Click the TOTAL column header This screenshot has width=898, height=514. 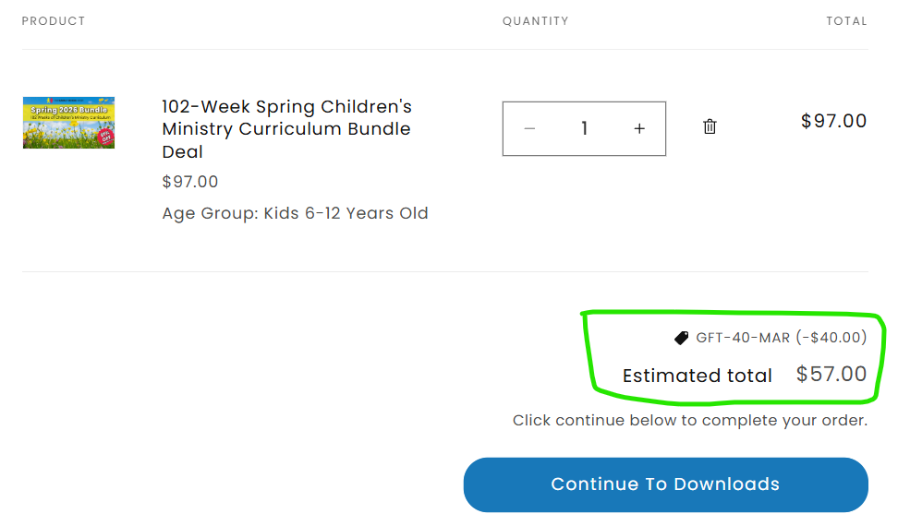(846, 20)
